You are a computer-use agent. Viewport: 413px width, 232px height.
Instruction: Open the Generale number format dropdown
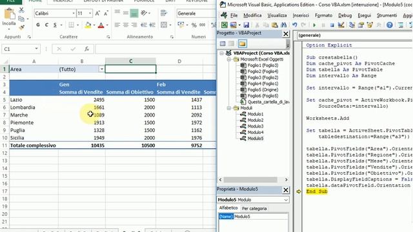click(196, 13)
